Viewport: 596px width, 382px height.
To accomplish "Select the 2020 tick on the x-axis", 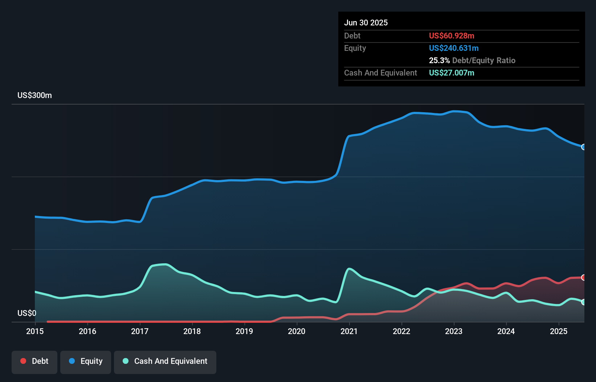I will tap(297, 331).
